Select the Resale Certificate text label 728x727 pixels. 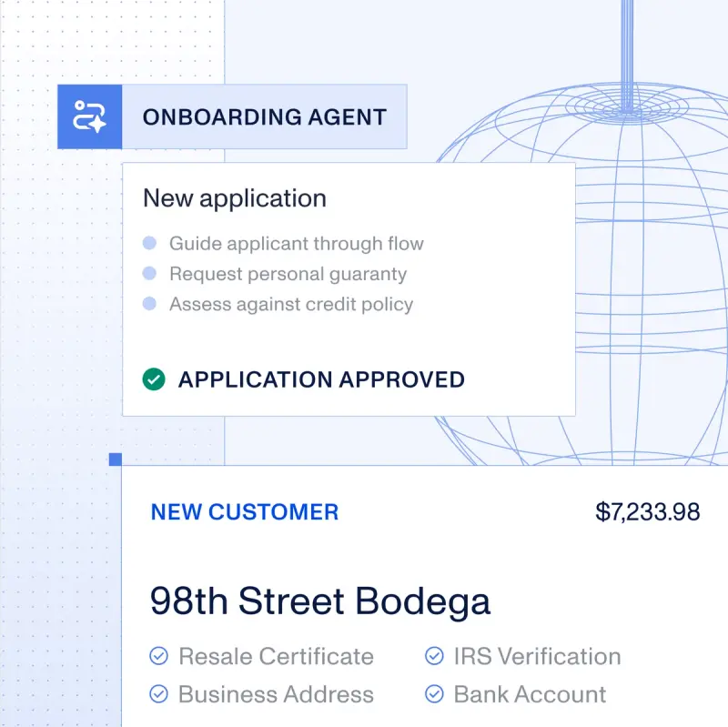point(277,656)
